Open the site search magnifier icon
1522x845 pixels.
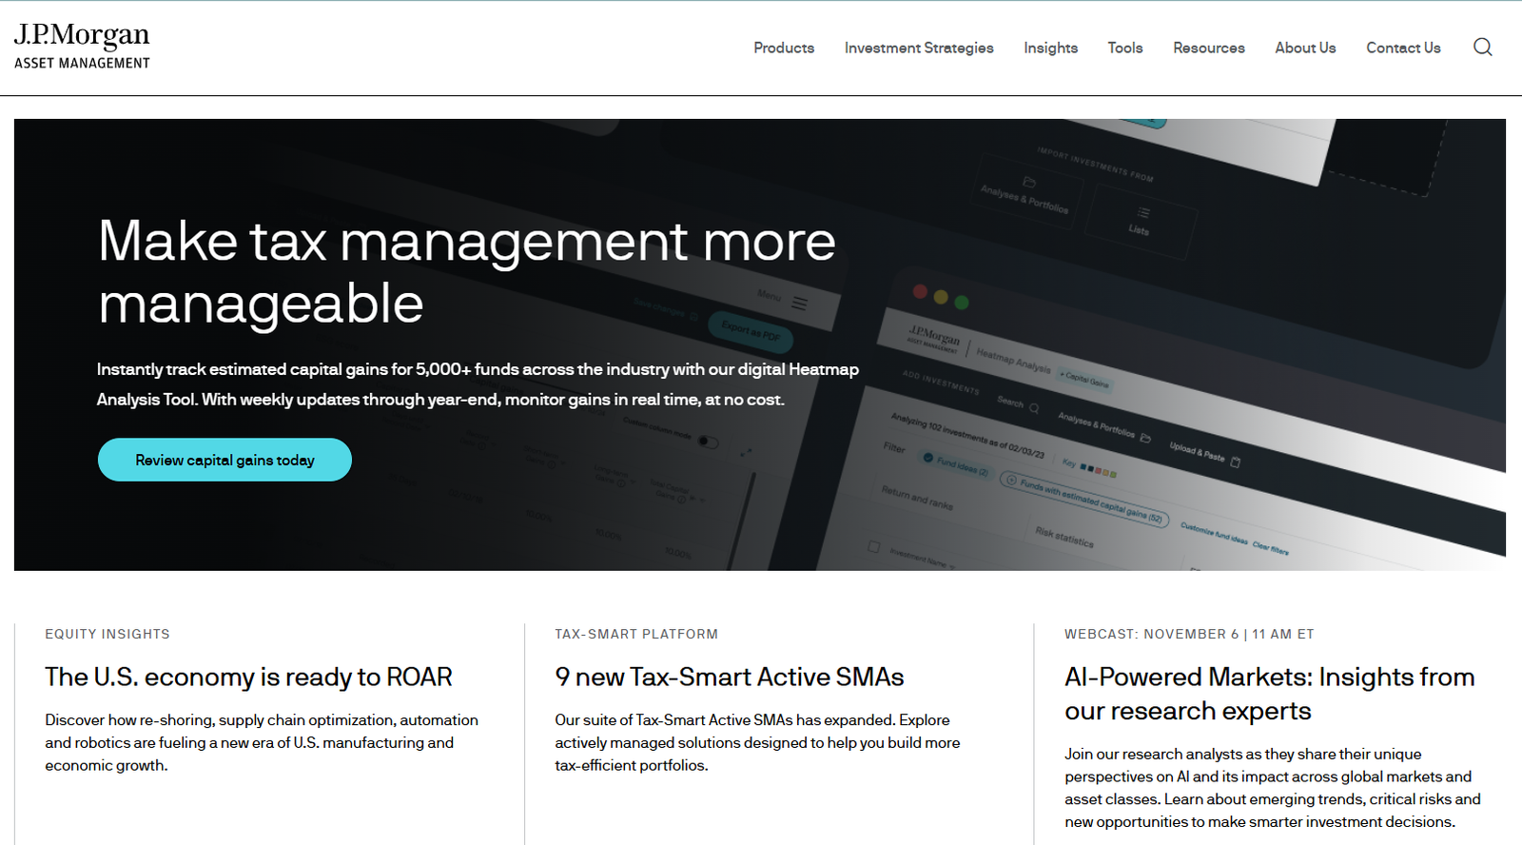coord(1482,48)
